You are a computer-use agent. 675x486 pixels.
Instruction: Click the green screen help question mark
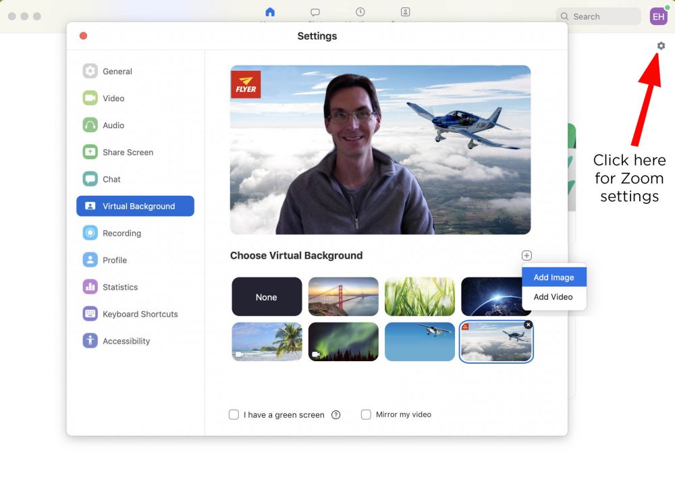tap(335, 414)
